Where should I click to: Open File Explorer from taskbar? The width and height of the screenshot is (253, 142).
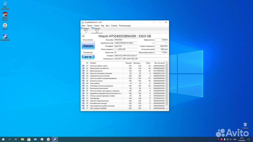[x=22, y=140]
